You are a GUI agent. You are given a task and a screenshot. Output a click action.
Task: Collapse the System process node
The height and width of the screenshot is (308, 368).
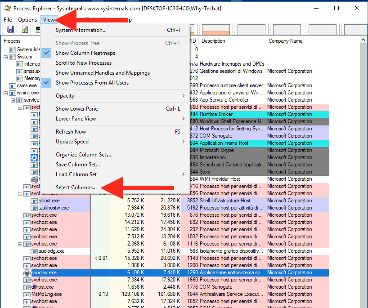pyautogui.click(x=6, y=57)
